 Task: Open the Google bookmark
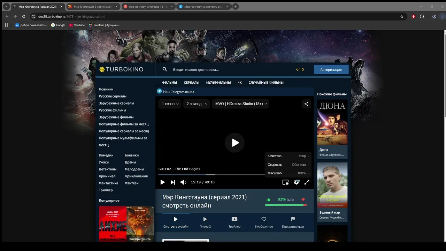coord(58,25)
